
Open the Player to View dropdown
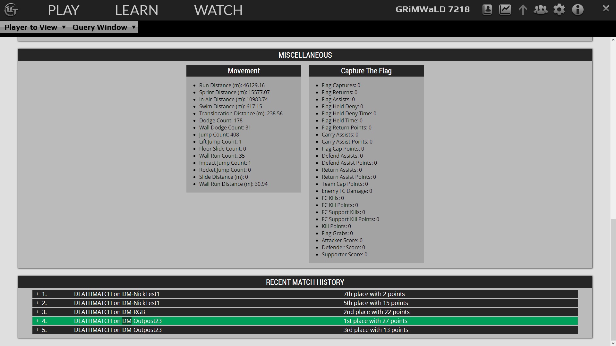[35, 27]
